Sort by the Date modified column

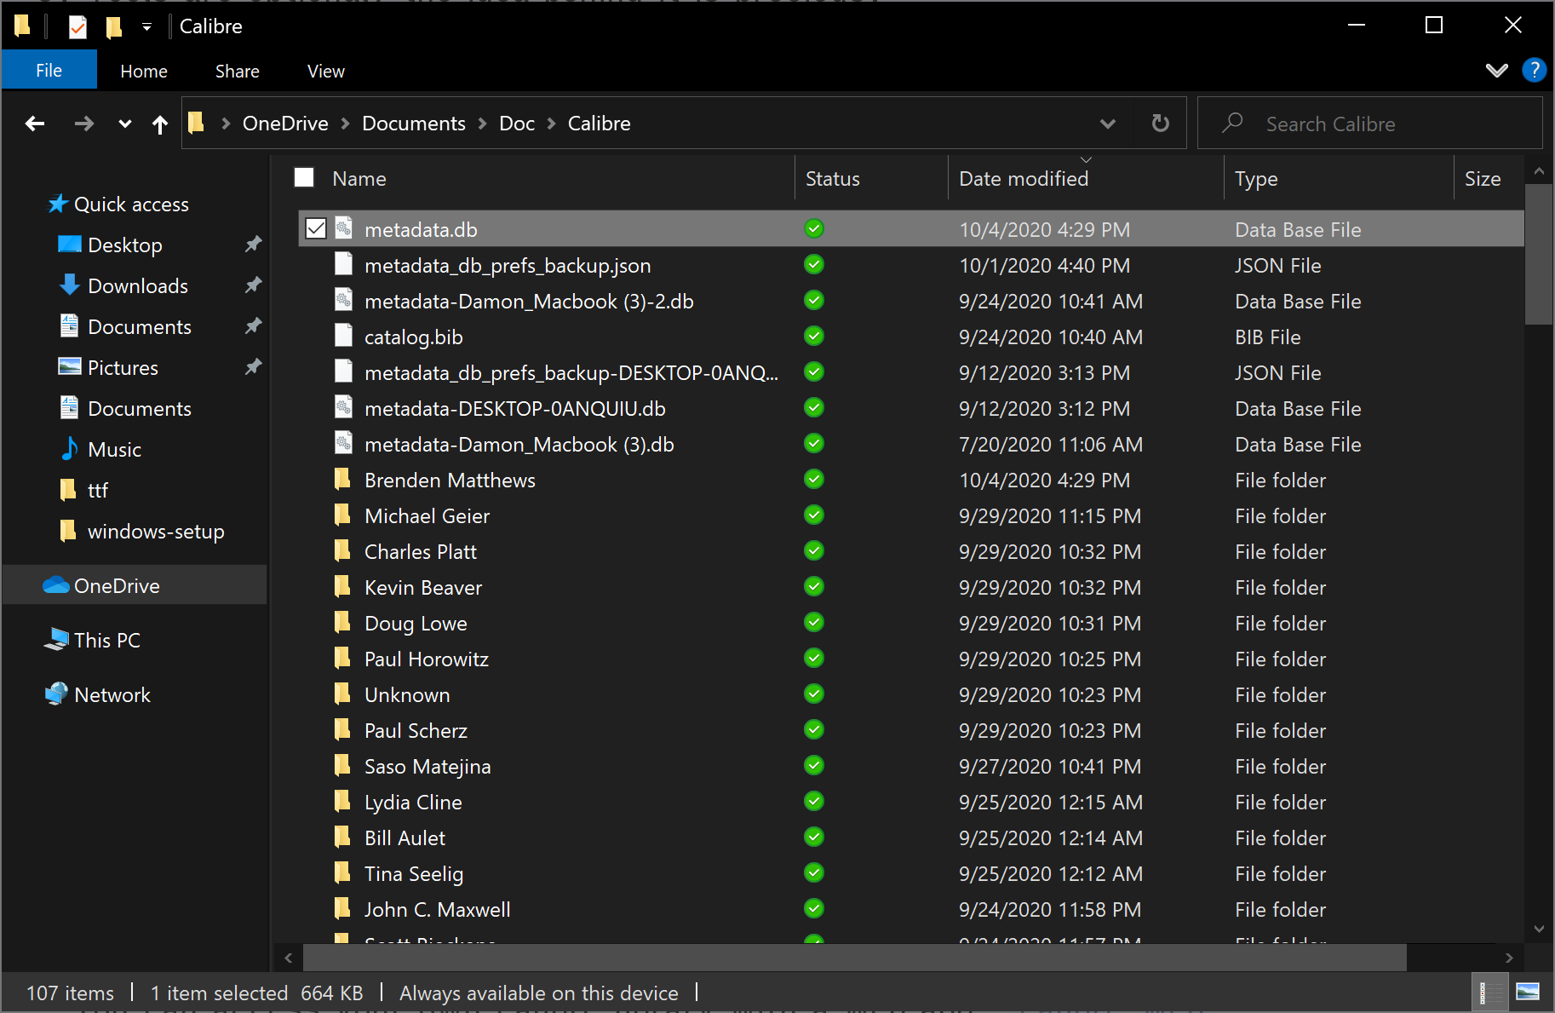click(x=1023, y=179)
